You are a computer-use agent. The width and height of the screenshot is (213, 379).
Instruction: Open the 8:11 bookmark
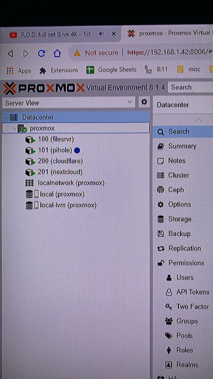coord(156,70)
